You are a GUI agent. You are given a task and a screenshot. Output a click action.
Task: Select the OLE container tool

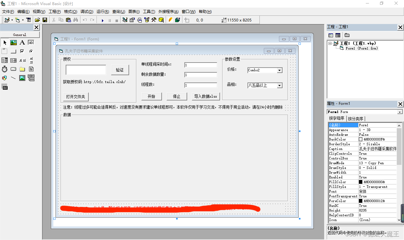coord(5,87)
